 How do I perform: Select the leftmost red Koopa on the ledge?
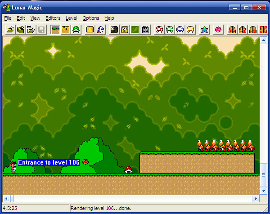tap(200, 146)
